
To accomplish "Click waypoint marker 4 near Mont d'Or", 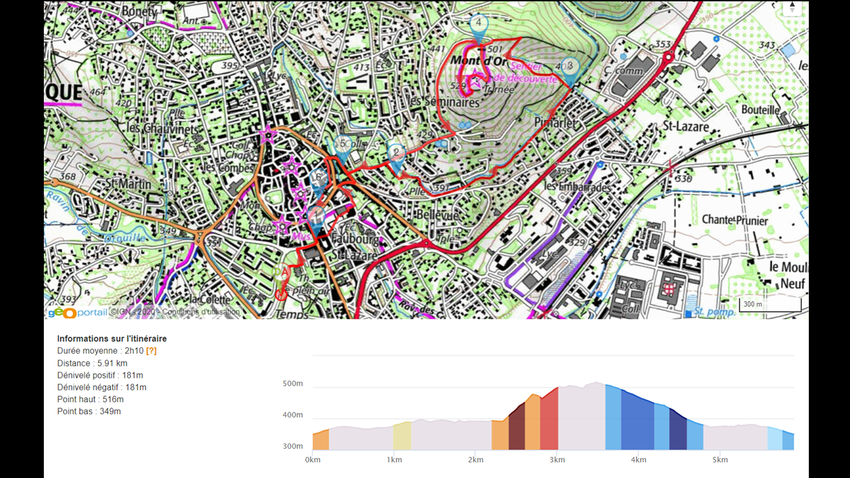I will click(x=478, y=24).
